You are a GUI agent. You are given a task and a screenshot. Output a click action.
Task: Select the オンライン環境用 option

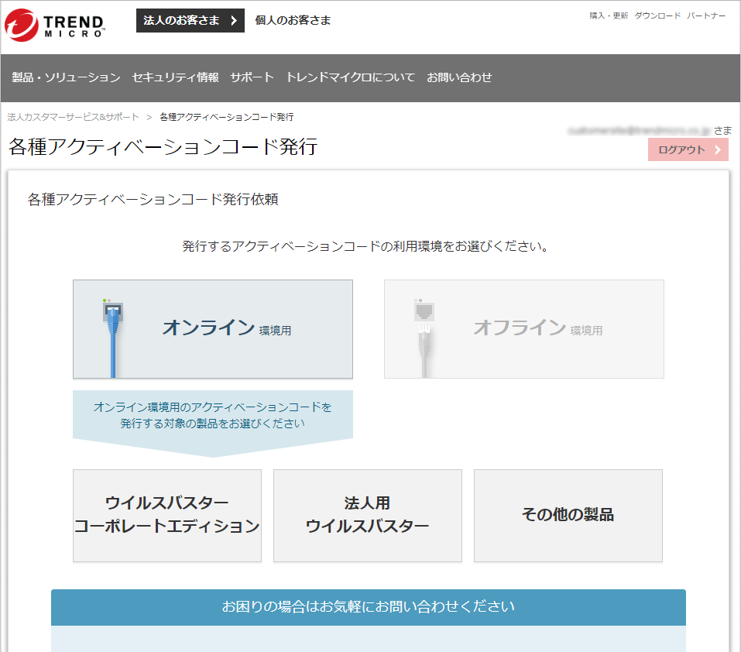(x=213, y=329)
